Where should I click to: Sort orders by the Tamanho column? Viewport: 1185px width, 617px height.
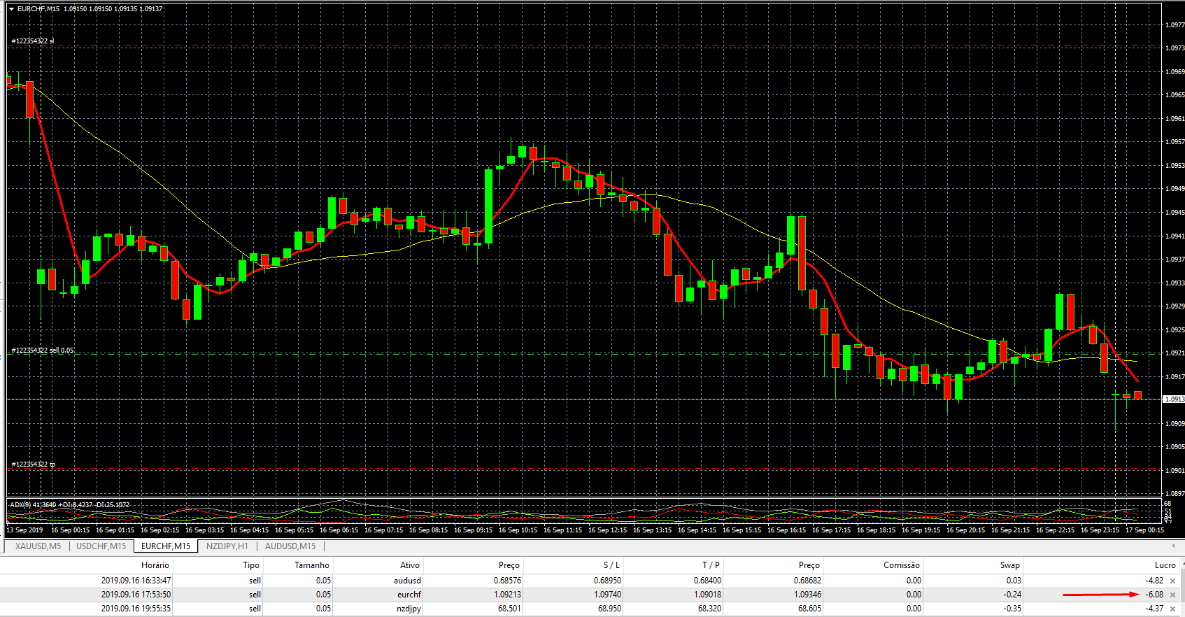coord(312,565)
